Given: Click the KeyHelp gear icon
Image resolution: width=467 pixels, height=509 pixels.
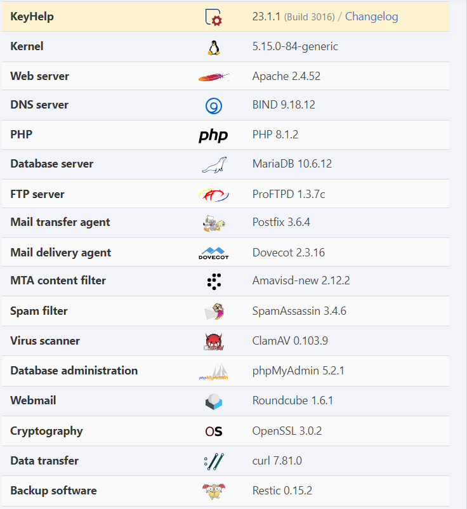Looking at the screenshot, I should [214, 18].
